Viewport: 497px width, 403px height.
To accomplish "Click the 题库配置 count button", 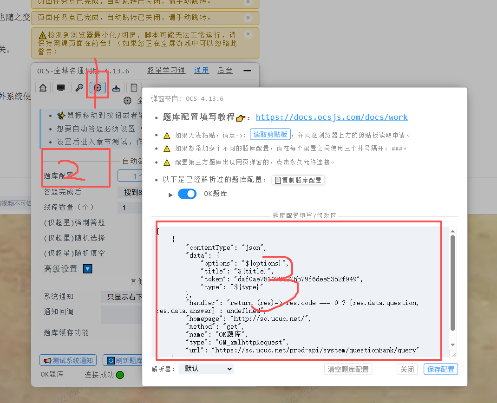I will 130,176.
